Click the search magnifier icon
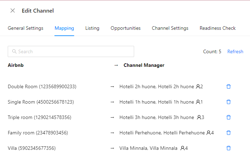This screenshot has width=250, height=154. click(14, 51)
